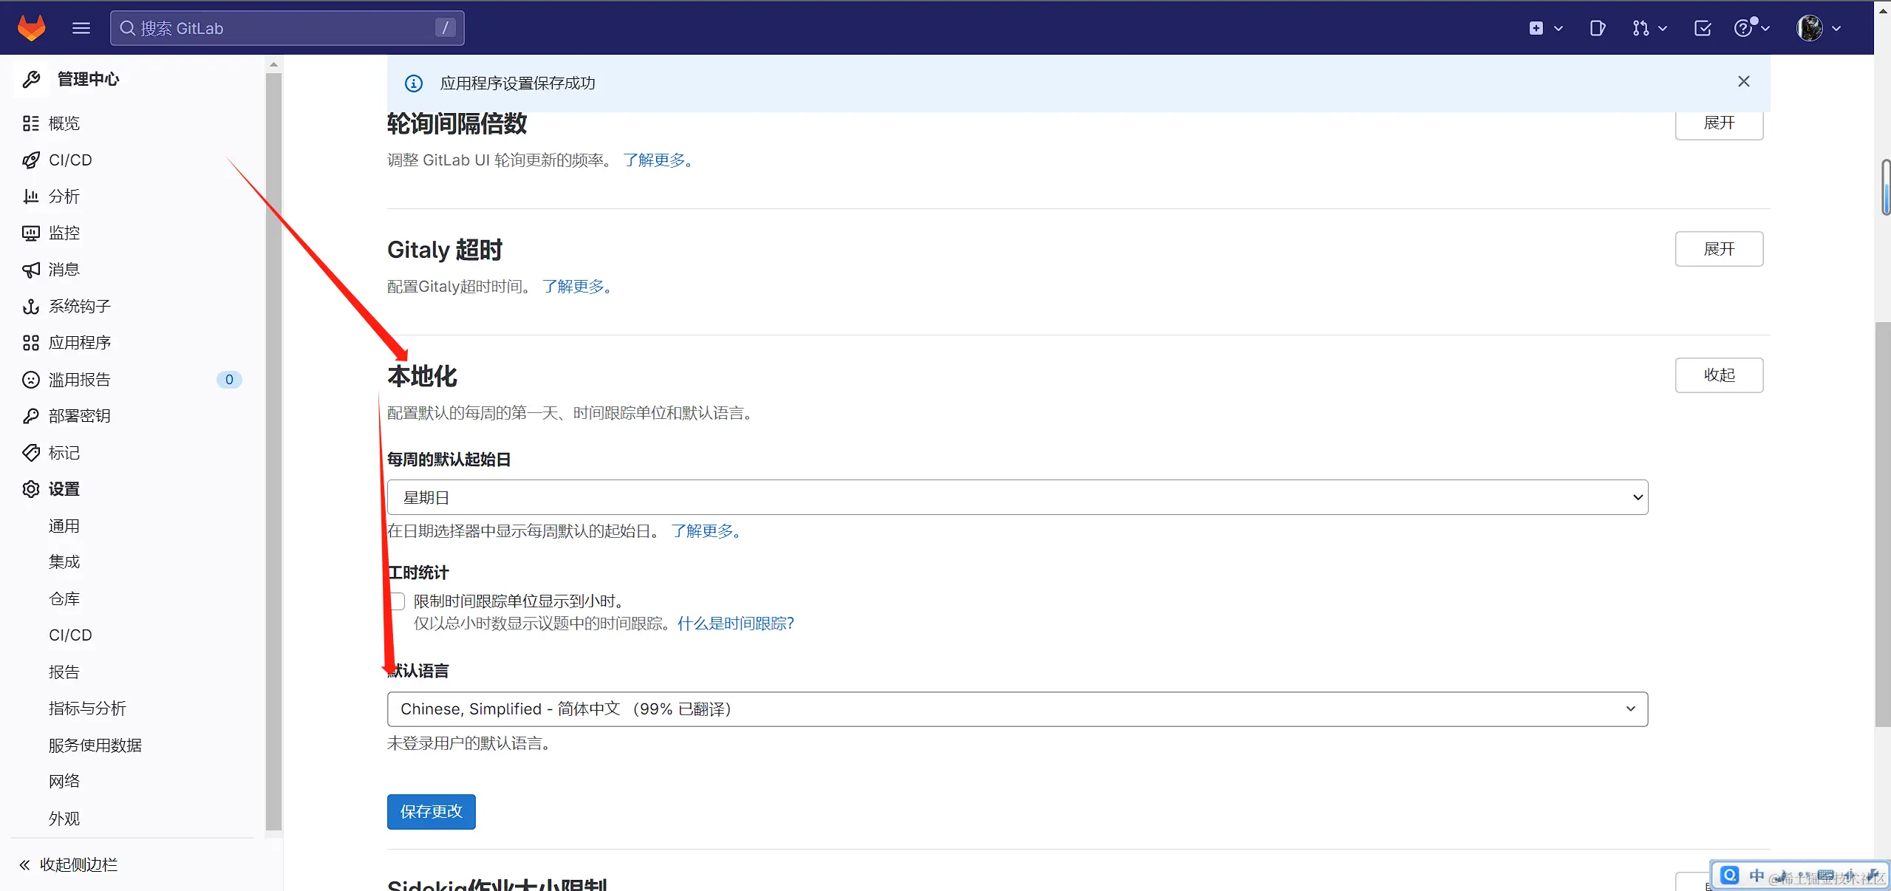
Task: Expand the Gitaly 超时 section
Action: pos(1718,249)
